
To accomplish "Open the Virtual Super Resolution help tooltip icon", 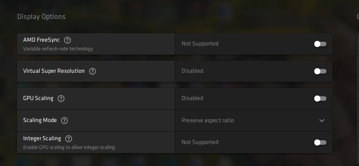I will point(92,71).
